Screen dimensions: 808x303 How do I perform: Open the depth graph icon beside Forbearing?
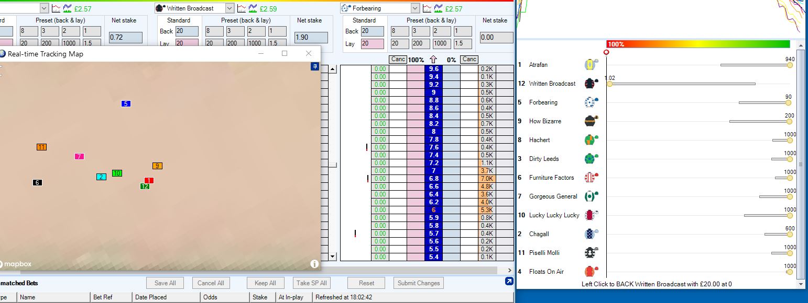coord(439,8)
